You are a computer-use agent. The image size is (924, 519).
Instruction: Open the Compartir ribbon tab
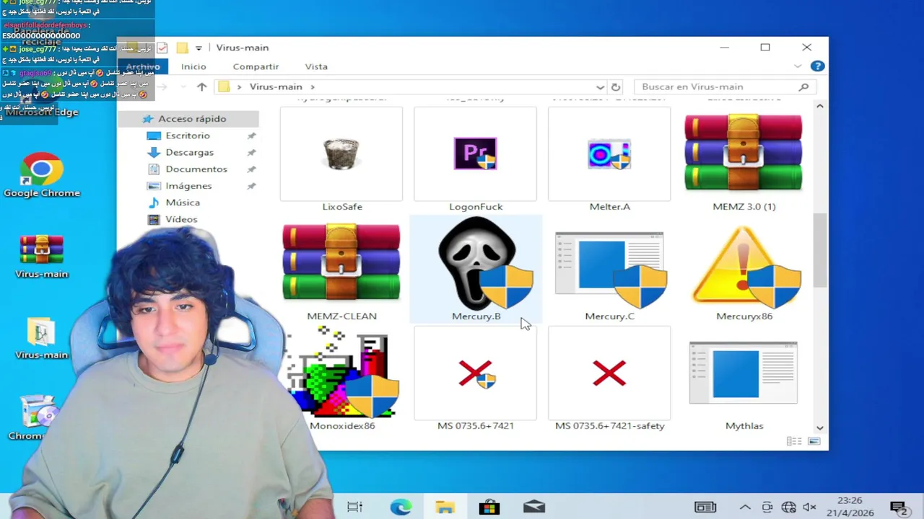point(256,66)
